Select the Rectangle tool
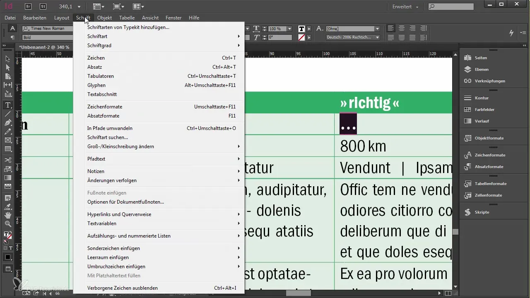Screen dimensions: 530x298 tap(8, 149)
